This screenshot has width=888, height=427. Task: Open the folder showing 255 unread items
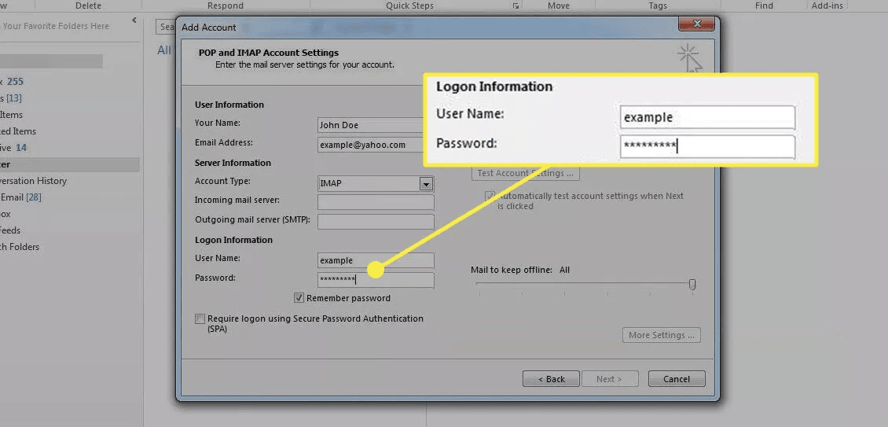tap(12, 82)
